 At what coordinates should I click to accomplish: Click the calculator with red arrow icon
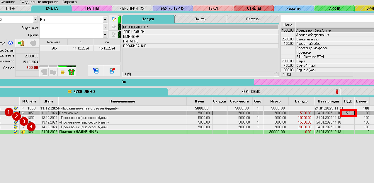(x=112, y=71)
